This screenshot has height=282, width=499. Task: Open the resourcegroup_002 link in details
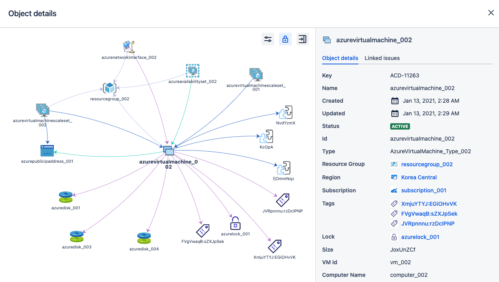coord(427,164)
